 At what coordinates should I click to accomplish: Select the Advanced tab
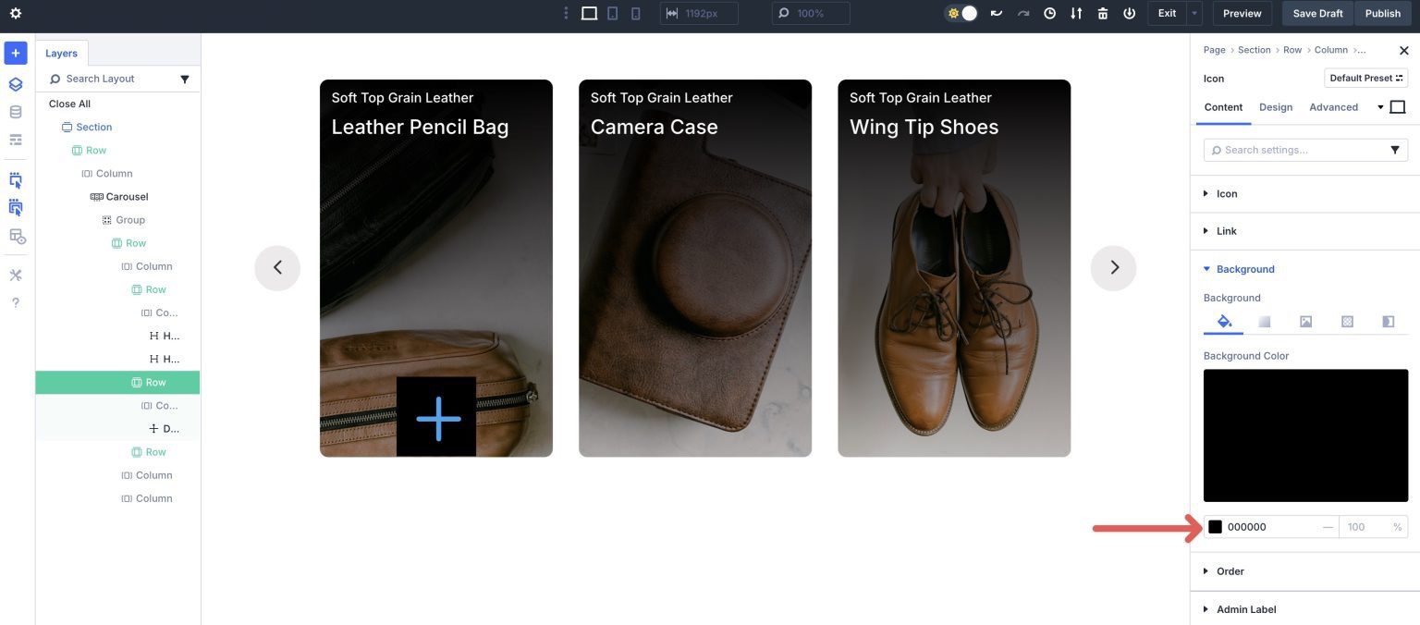[x=1333, y=107]
